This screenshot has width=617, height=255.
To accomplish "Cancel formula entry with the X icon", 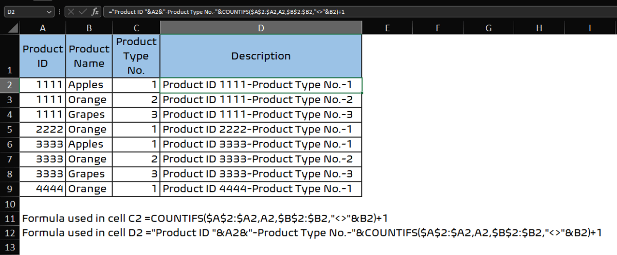I will 71,11.
